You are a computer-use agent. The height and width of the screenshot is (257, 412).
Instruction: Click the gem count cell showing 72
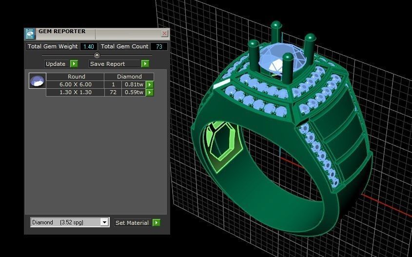click(113, 92)
